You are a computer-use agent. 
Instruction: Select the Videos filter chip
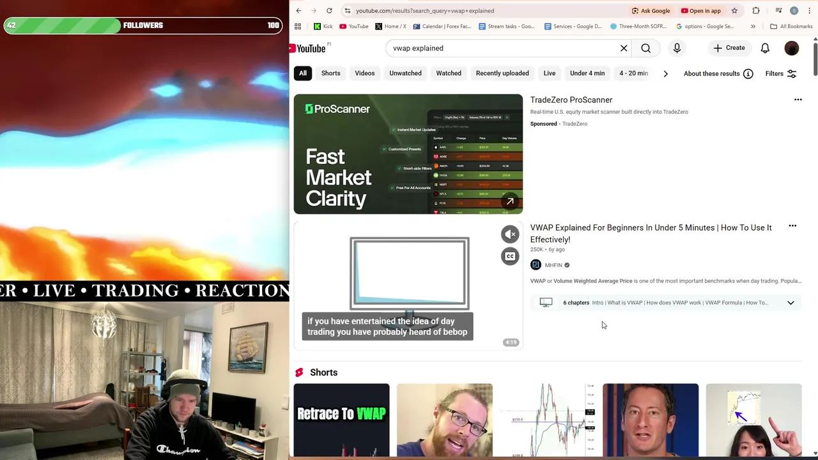[x=365, y=73]
